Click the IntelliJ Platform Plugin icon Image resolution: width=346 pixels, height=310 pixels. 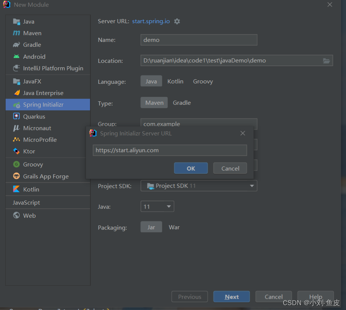pyautogui.click(x=16, y=68)
